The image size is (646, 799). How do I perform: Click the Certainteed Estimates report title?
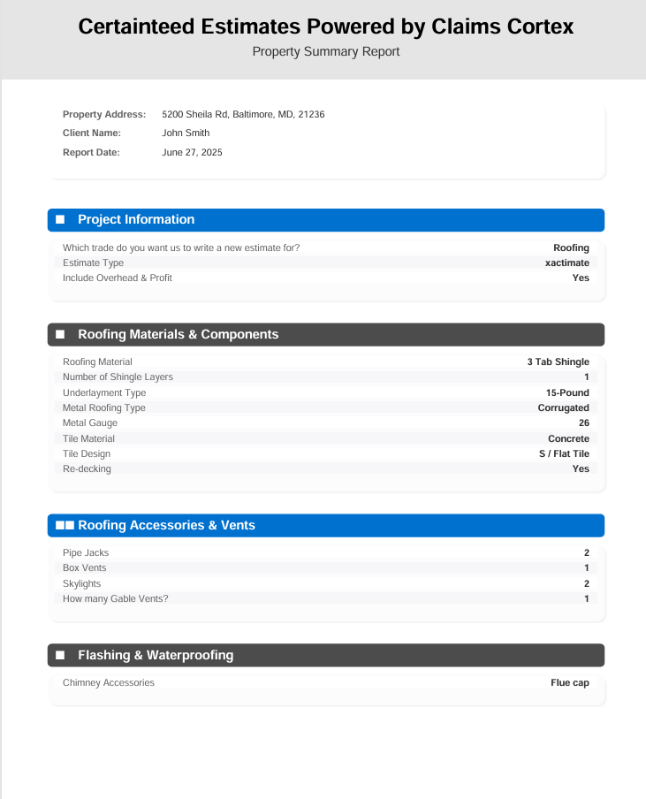[325, 27]
